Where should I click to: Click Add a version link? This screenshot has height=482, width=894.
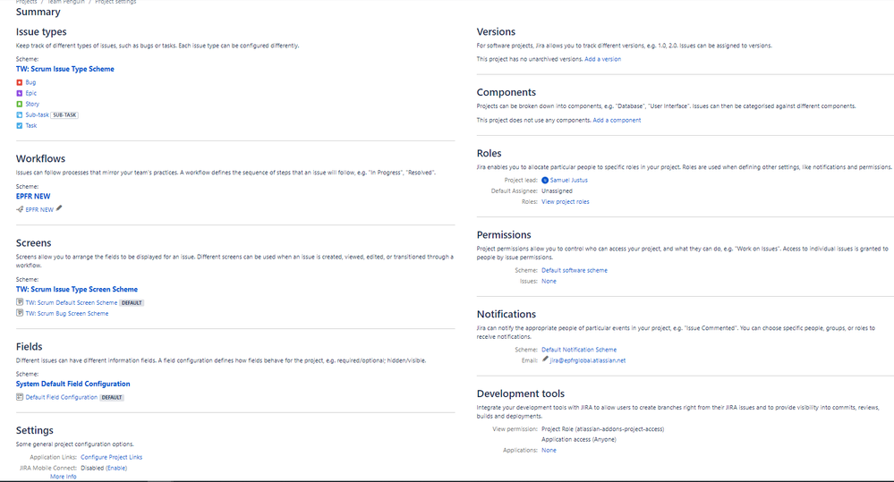tap(602, 59)
